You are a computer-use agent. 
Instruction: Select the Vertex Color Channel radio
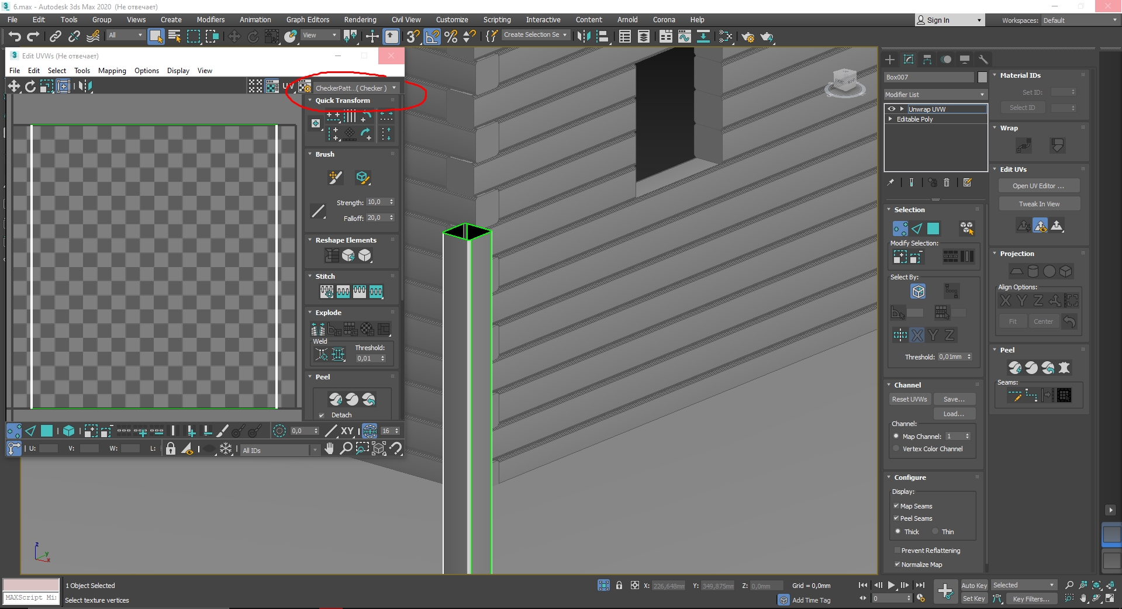point(896,449)
